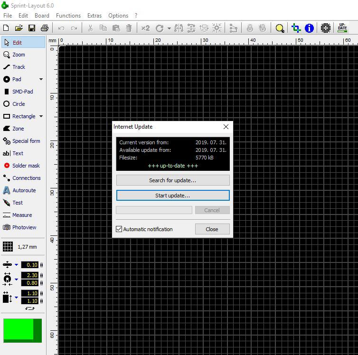Rotate selection with the circular arrow icon

(160, 28)
